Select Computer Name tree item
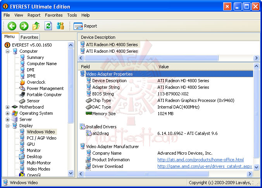Viewport: 262px width, 188px height. [x=42, y=64]
